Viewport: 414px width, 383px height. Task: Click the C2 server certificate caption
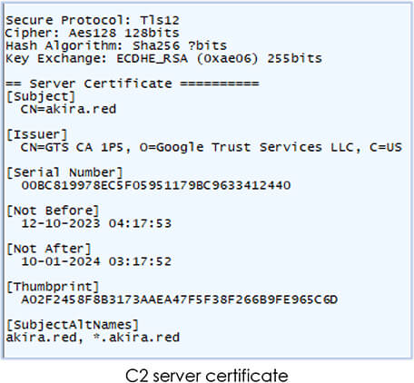click(207, 376)
